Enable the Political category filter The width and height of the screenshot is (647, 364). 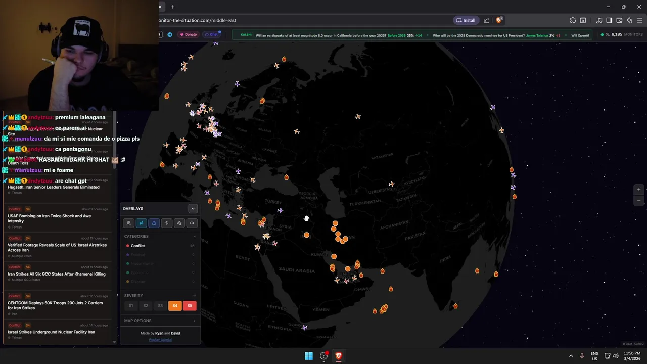(160, 255)
